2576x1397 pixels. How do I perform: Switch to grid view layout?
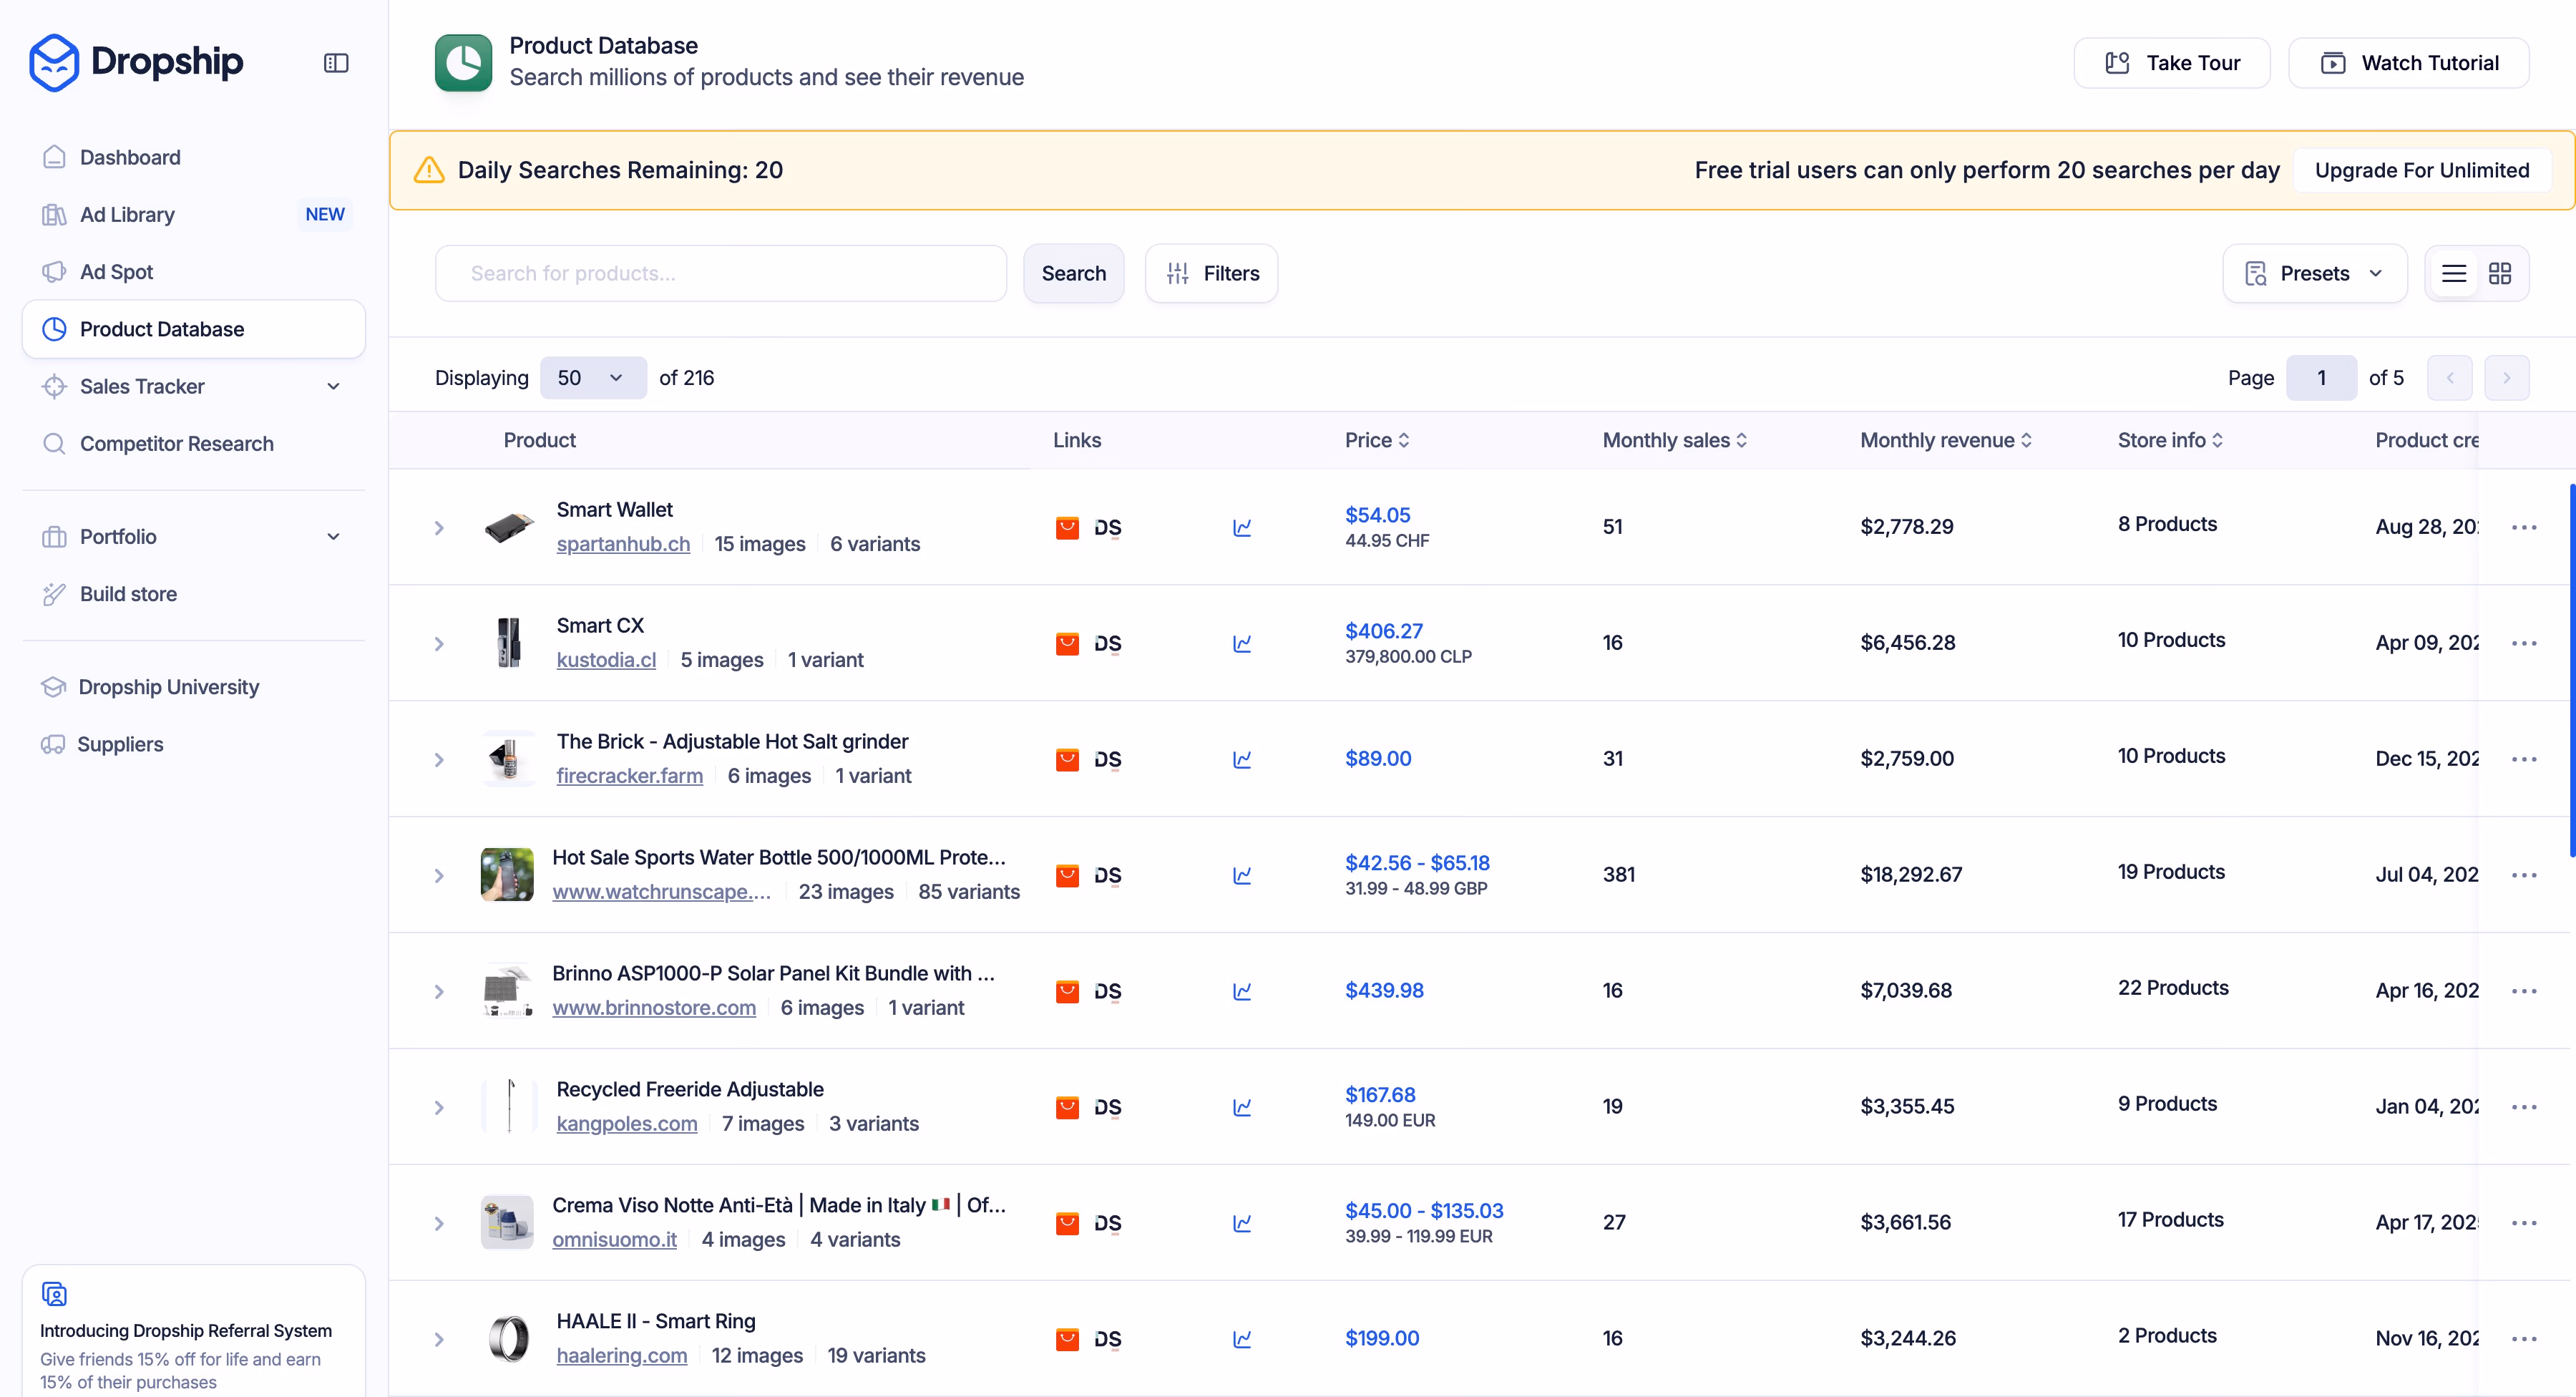point(2500,273)
